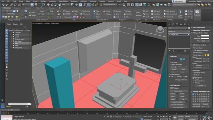This screenshot has width=213, height=120.
Task: Open Properties in the ribbon
Action: [x=197, y=13]
